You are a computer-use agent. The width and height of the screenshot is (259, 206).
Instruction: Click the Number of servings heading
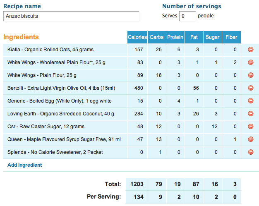(192, 6)
